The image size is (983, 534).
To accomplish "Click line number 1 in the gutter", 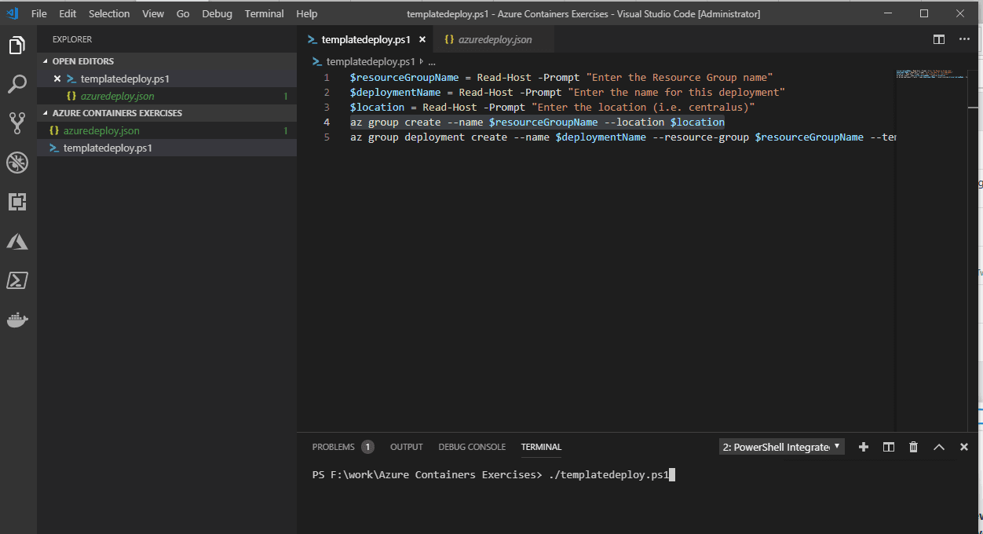I will point(327,78).
